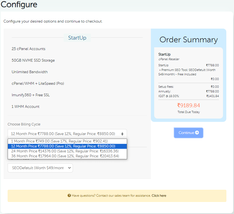Screen dimensions: 234x214
Task: Click the 25 cPanel Accounts feature text
Action: coord(28,49)
